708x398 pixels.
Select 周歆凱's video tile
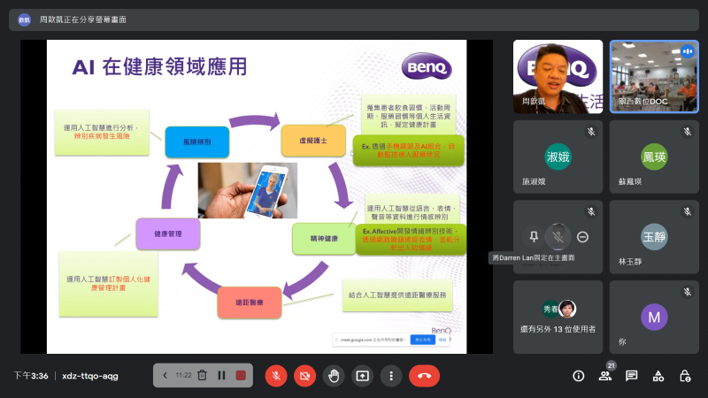(558, 76)
